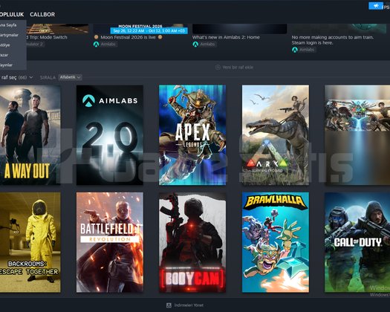Screen dimensions: 390x312
Task: Click Aimlabs tag under What's new news
Action: coord(207,44)
